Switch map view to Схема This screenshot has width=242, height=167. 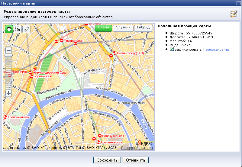pyautogui.click(x=103, y=28)
